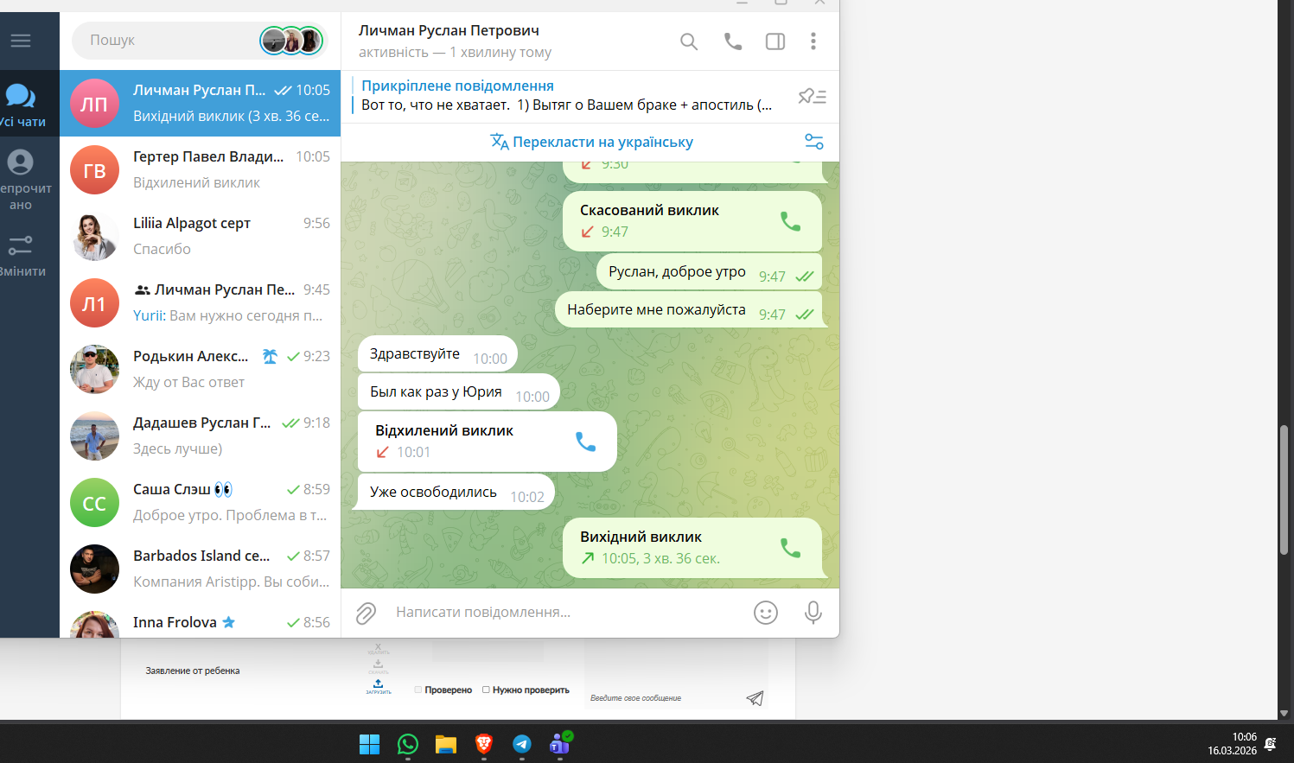Open the 'Barbados Island' chat
Viewport: 1294px width, 763px height.
tap(201, 569)
